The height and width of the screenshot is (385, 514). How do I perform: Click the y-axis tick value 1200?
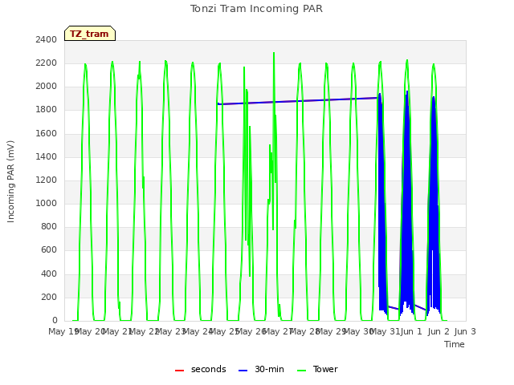point(47,180)
